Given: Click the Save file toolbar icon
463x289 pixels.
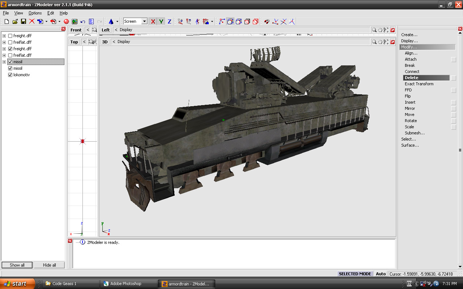Looking at the screenshot, I should coord(24,22).
